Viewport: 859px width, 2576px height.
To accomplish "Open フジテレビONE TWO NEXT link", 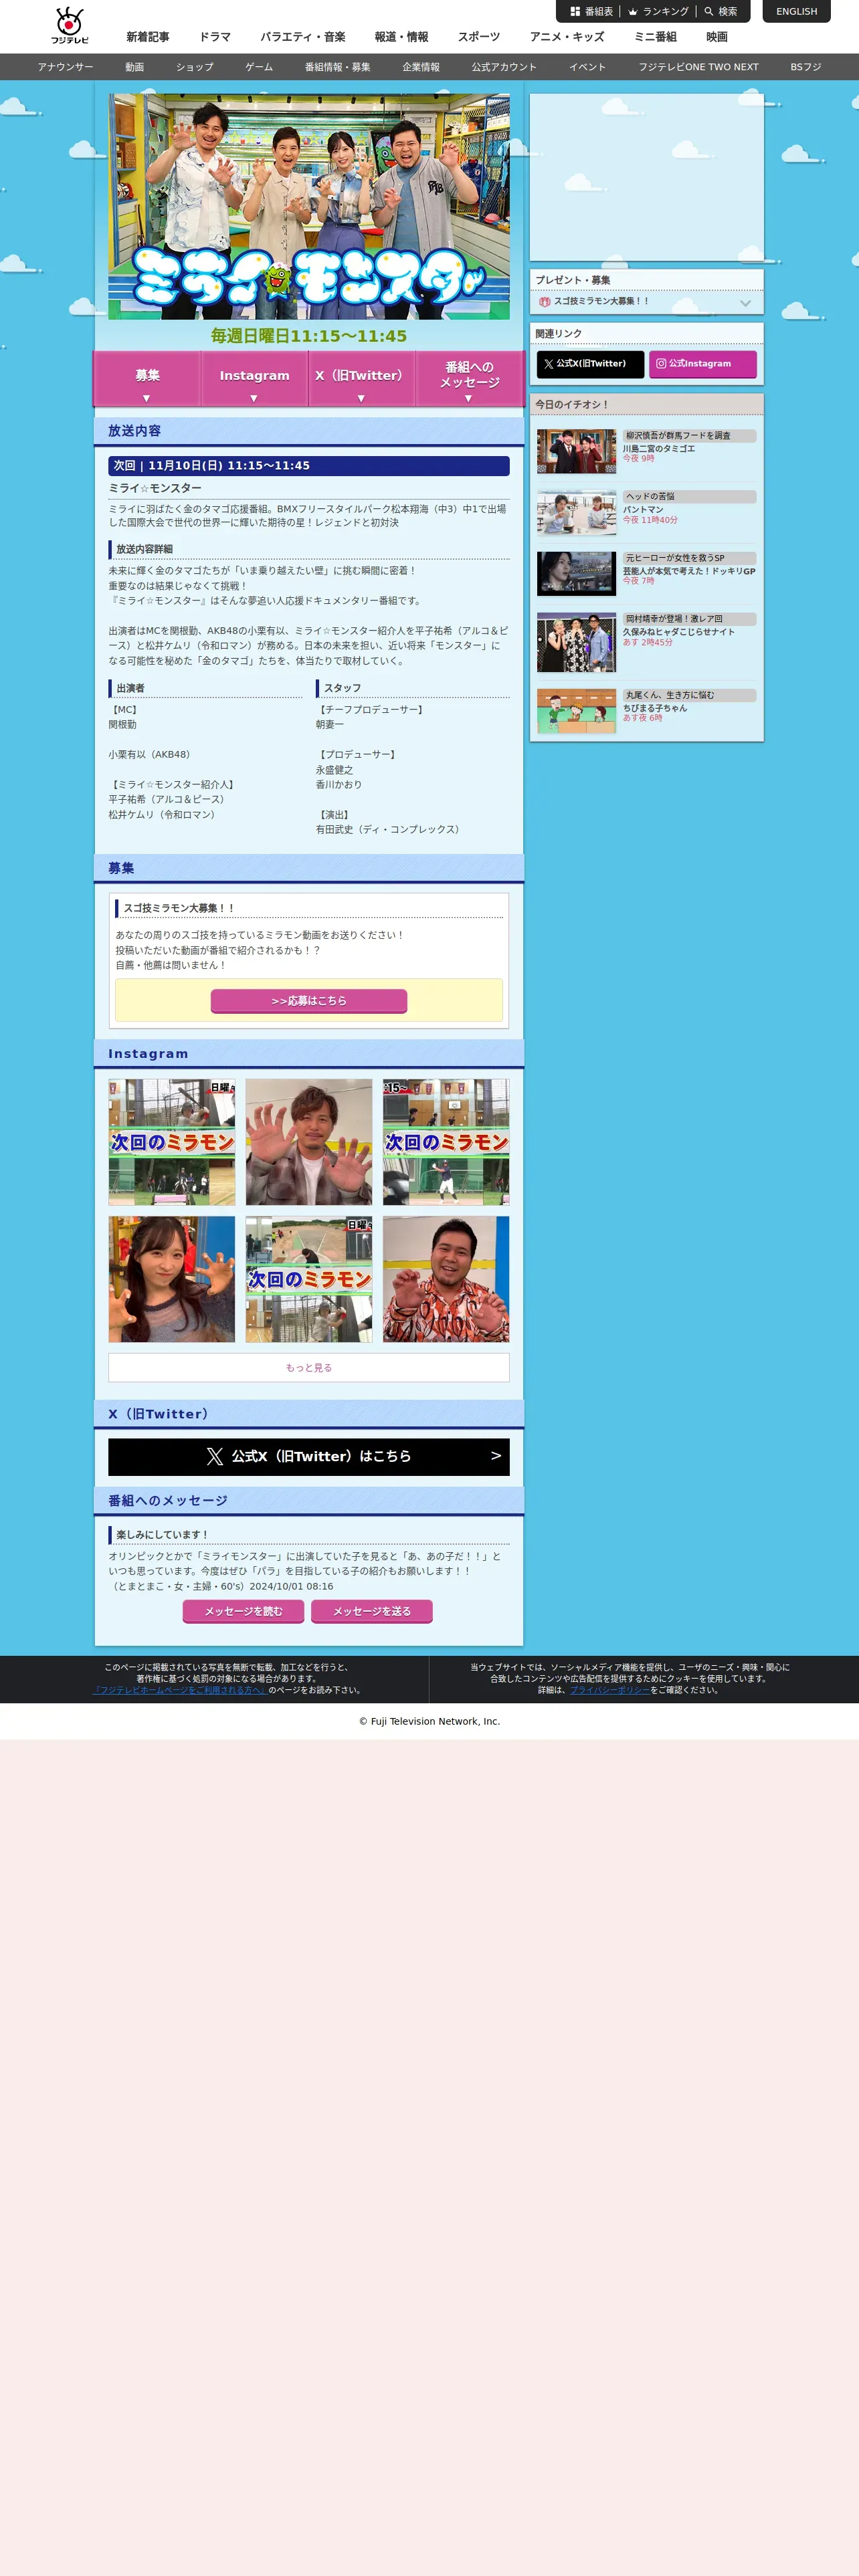I will 699,67.
